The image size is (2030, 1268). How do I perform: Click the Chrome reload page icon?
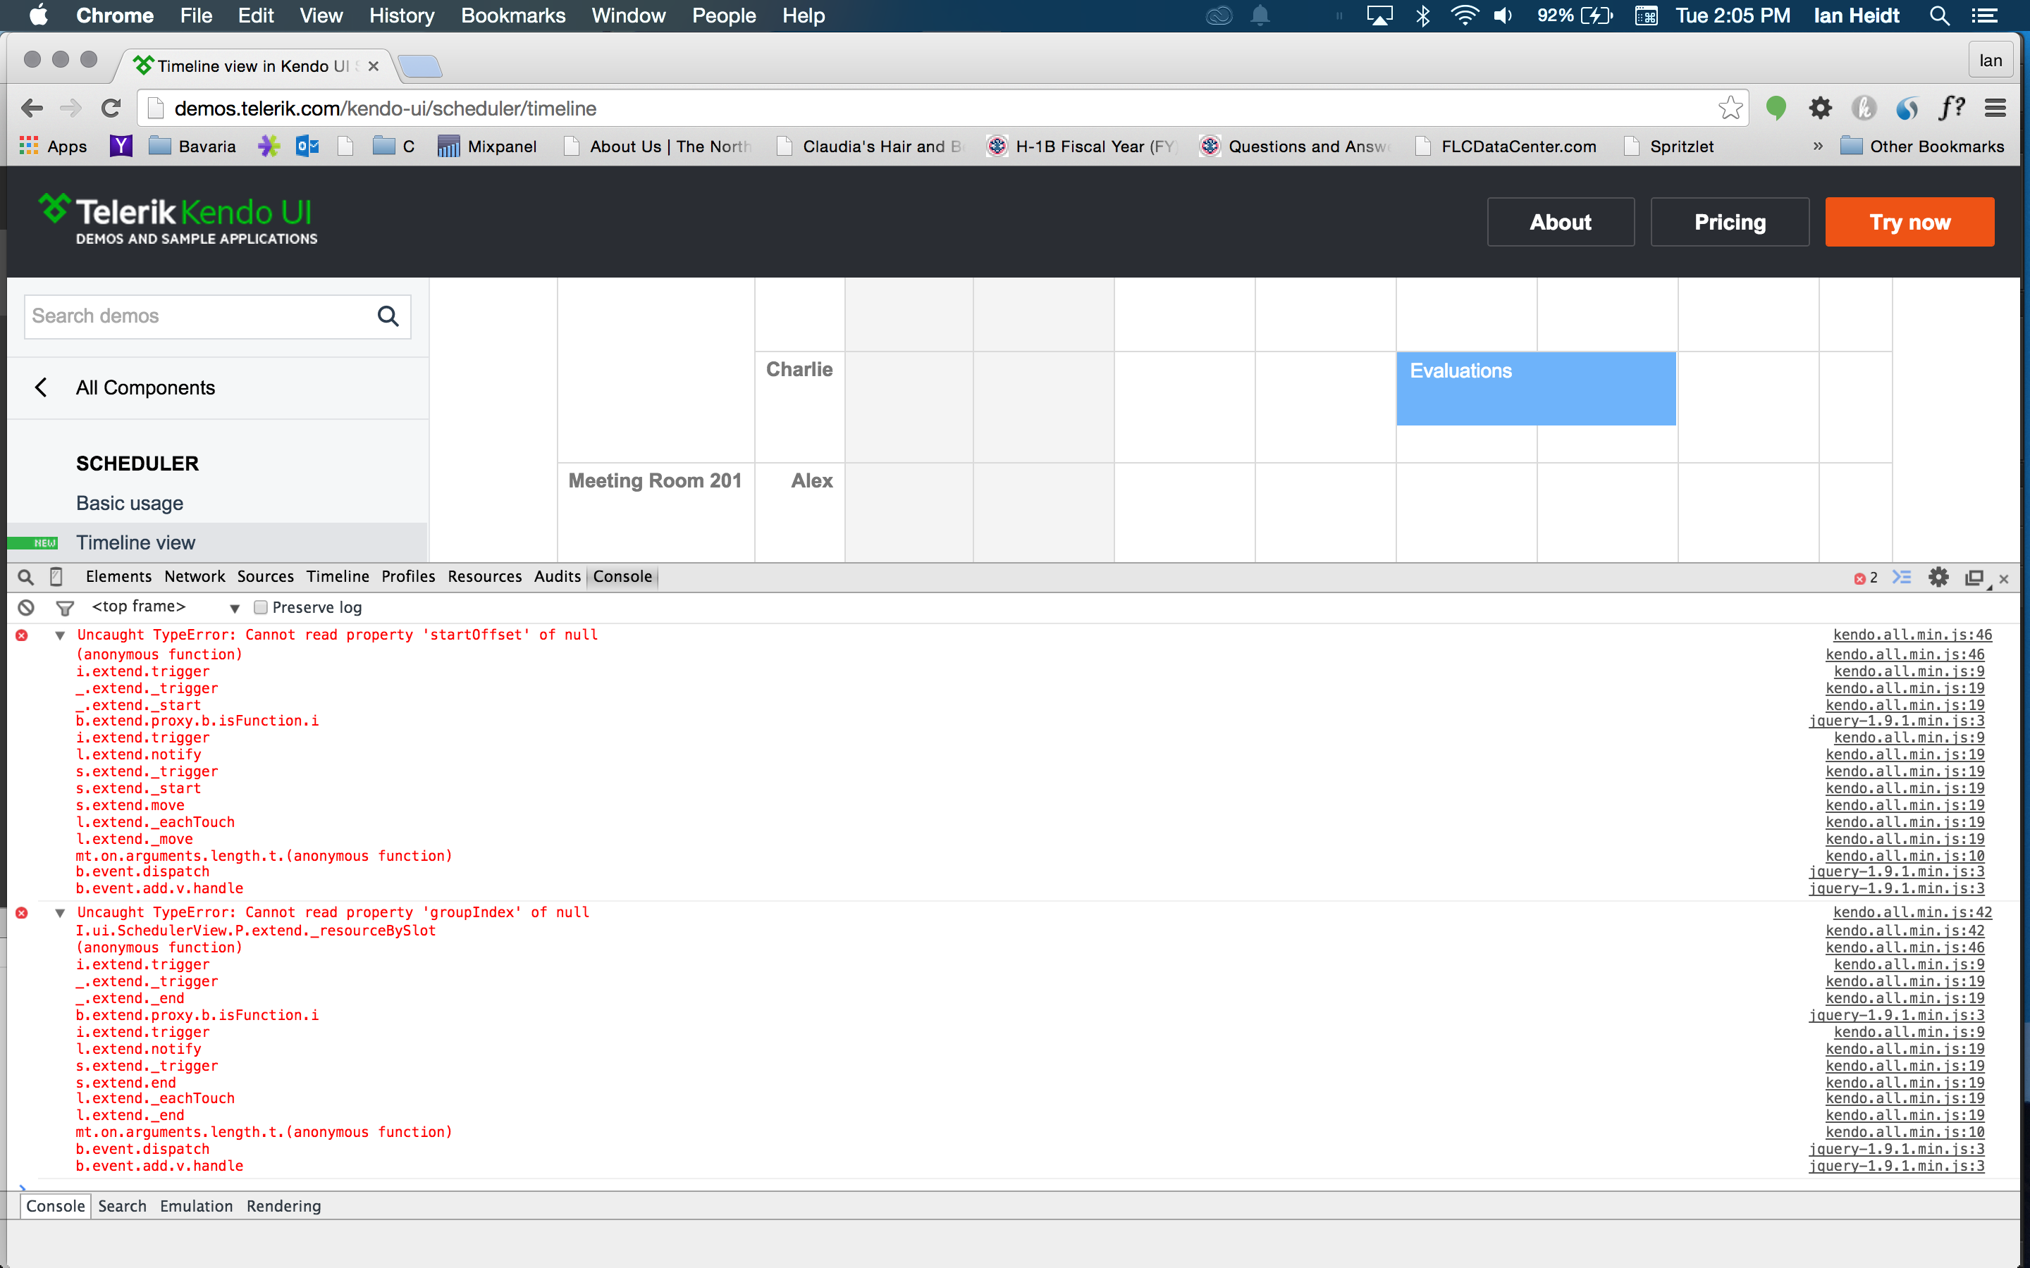(111, 108)
